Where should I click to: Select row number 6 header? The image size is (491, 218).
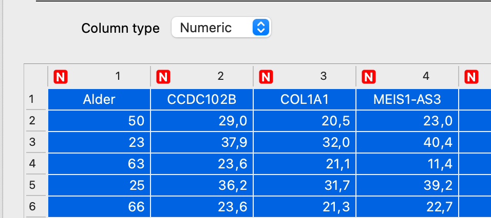(x=32, y=207)
